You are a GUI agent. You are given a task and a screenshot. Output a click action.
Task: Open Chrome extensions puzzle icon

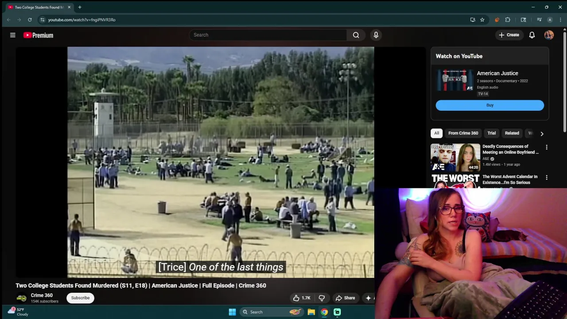pyautogui.click(x=508, y=19)
